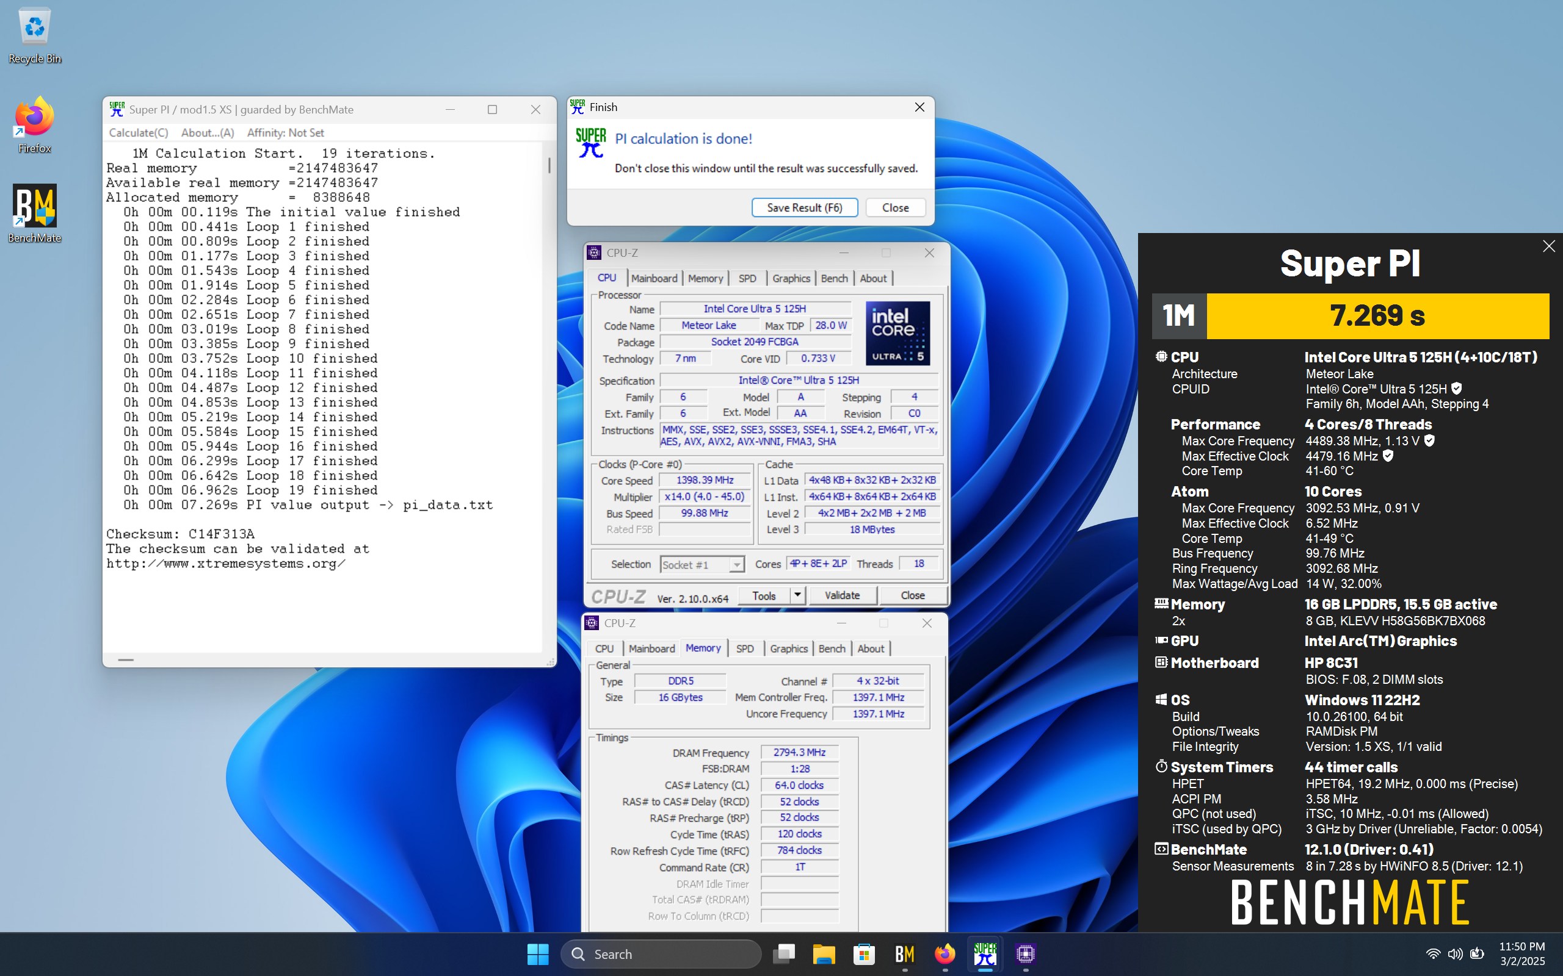The height and width of the screenshot is (976, 1563).
Task: Expand the Tools dropdown arrow in CPU-Z
Action: tap(797, 595)
